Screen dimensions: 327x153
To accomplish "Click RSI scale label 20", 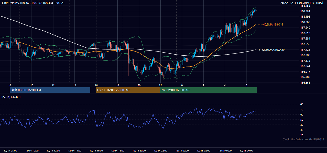I will coord(302,135).
